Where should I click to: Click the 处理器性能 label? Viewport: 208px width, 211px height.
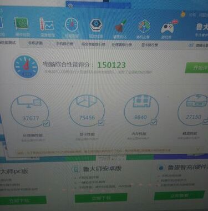click(33, 135)
